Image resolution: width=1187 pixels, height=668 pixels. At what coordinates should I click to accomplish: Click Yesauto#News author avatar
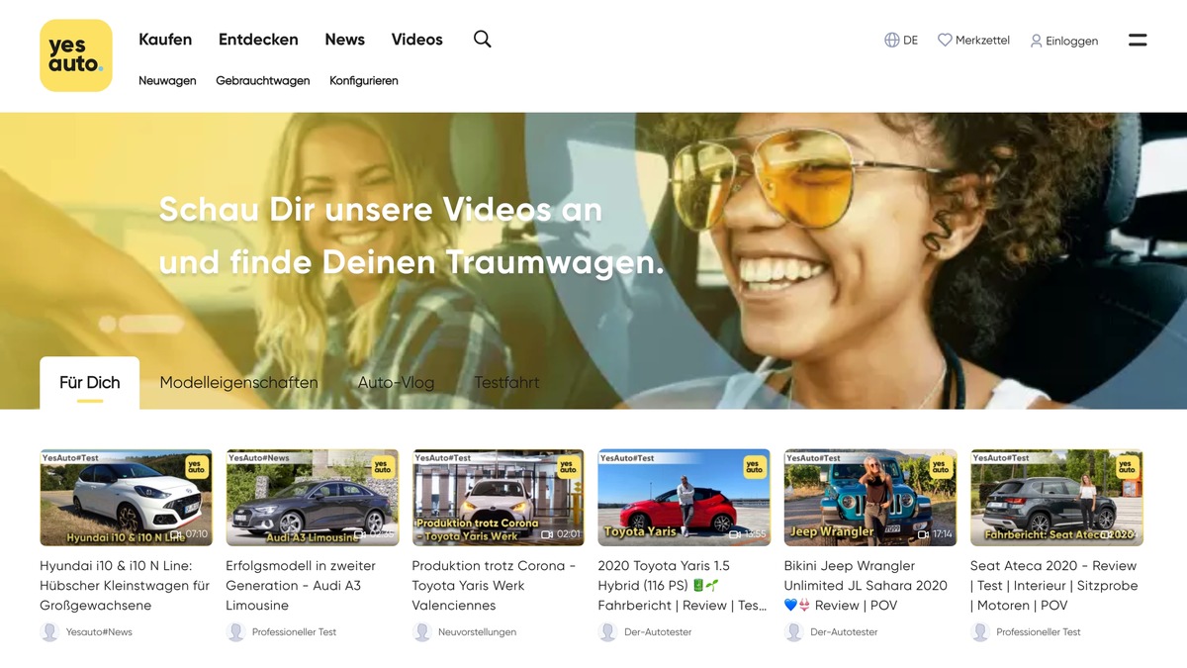point(49,631)
